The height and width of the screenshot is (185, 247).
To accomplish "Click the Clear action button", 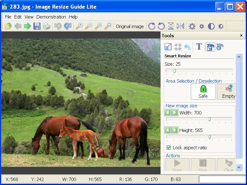I will [226, 165].
